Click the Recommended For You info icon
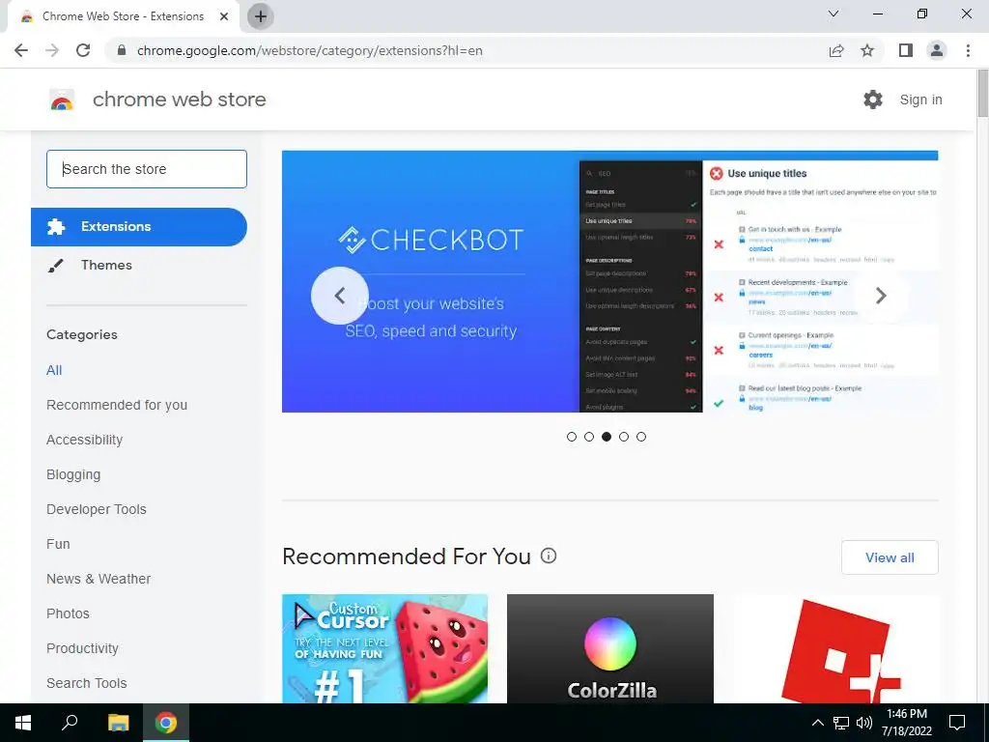This screenshot has height=742, width=989. tap(549, 556)
